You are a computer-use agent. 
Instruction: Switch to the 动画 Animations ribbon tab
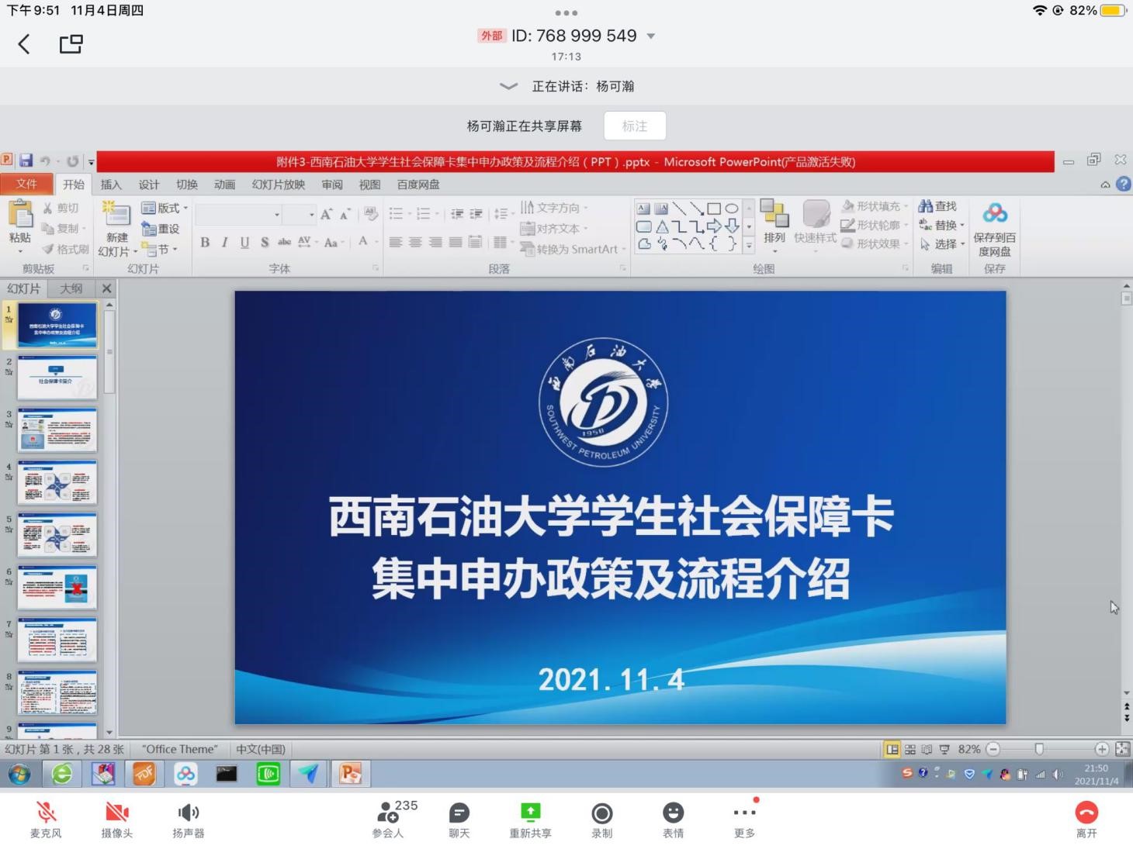tap(224, 185)
